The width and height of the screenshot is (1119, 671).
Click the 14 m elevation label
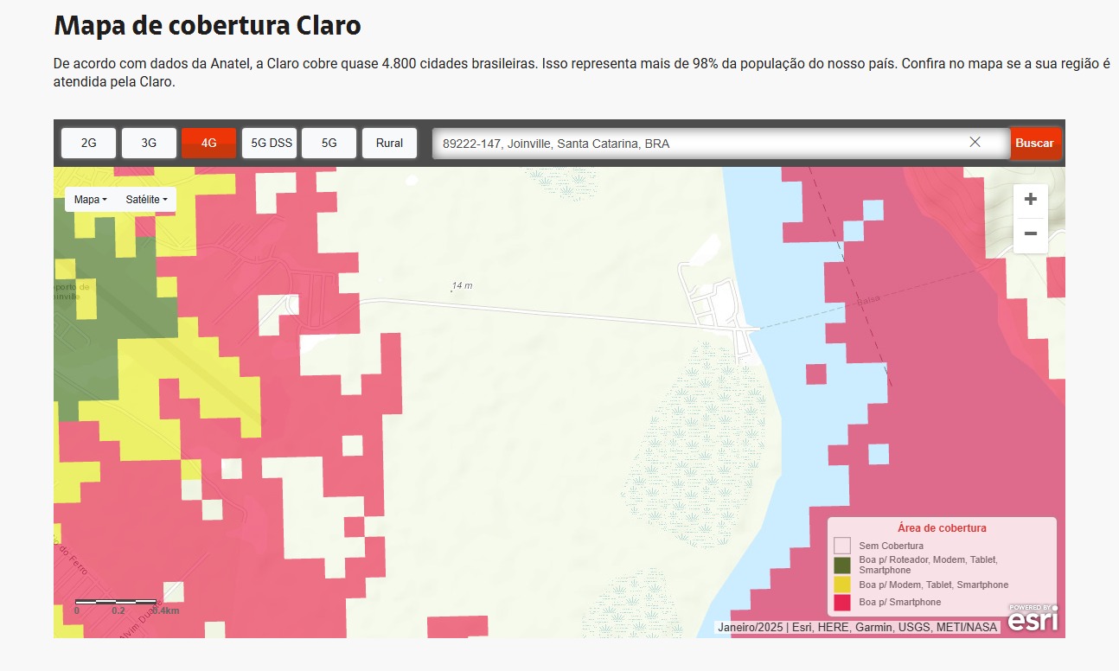pyautogui.click(x=463, y=285)
